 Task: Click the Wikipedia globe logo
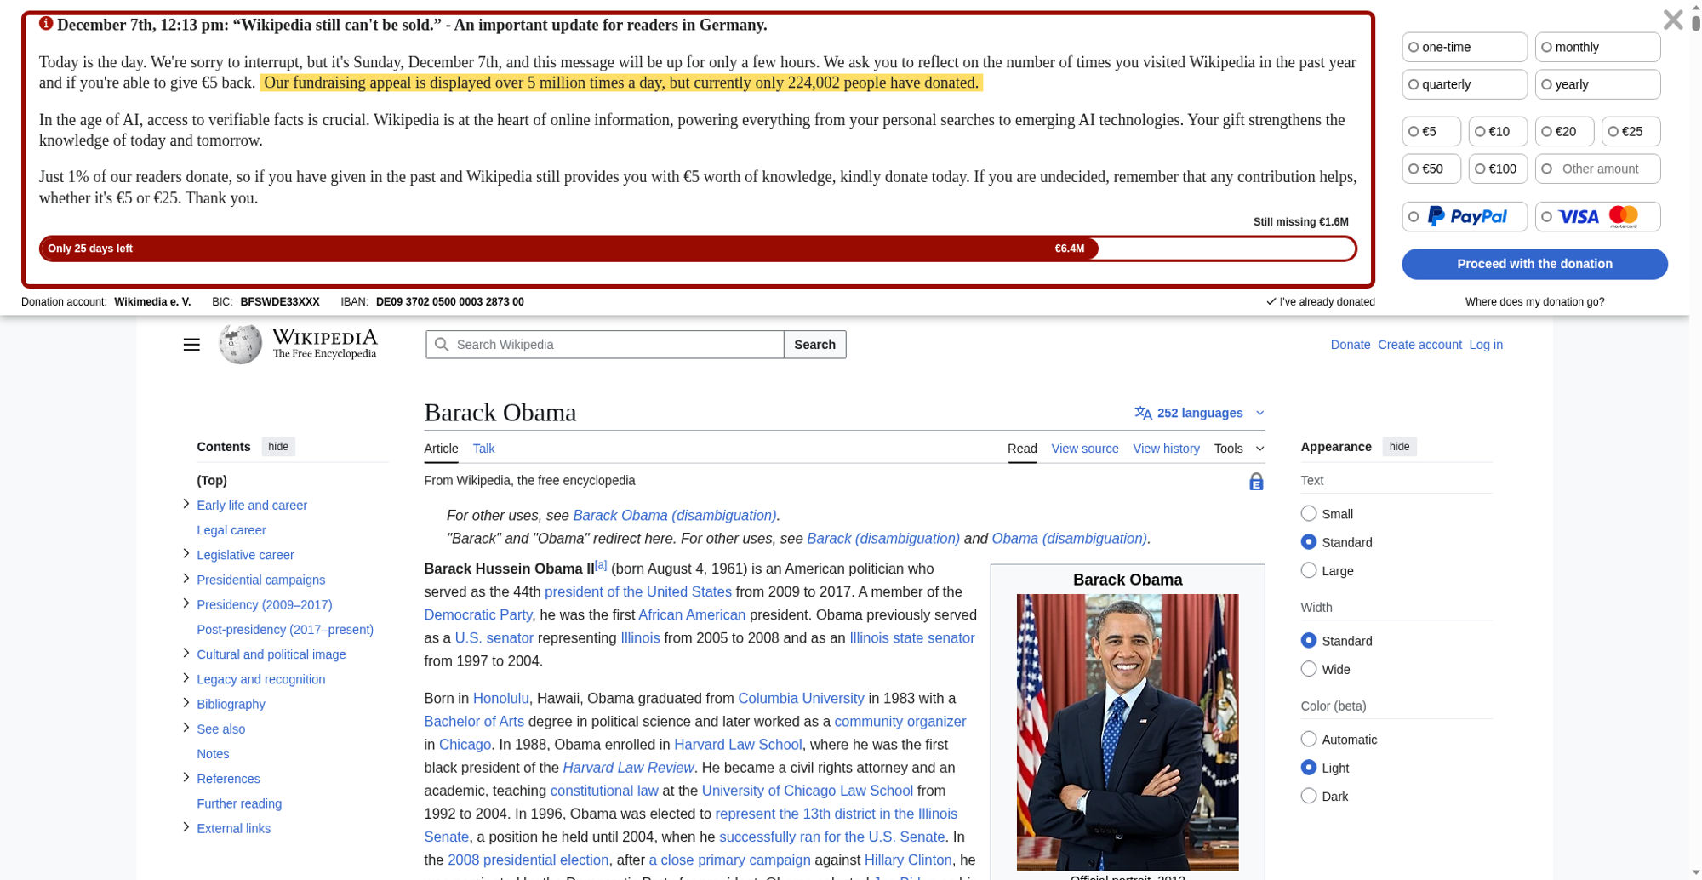(x=241, y=345)
